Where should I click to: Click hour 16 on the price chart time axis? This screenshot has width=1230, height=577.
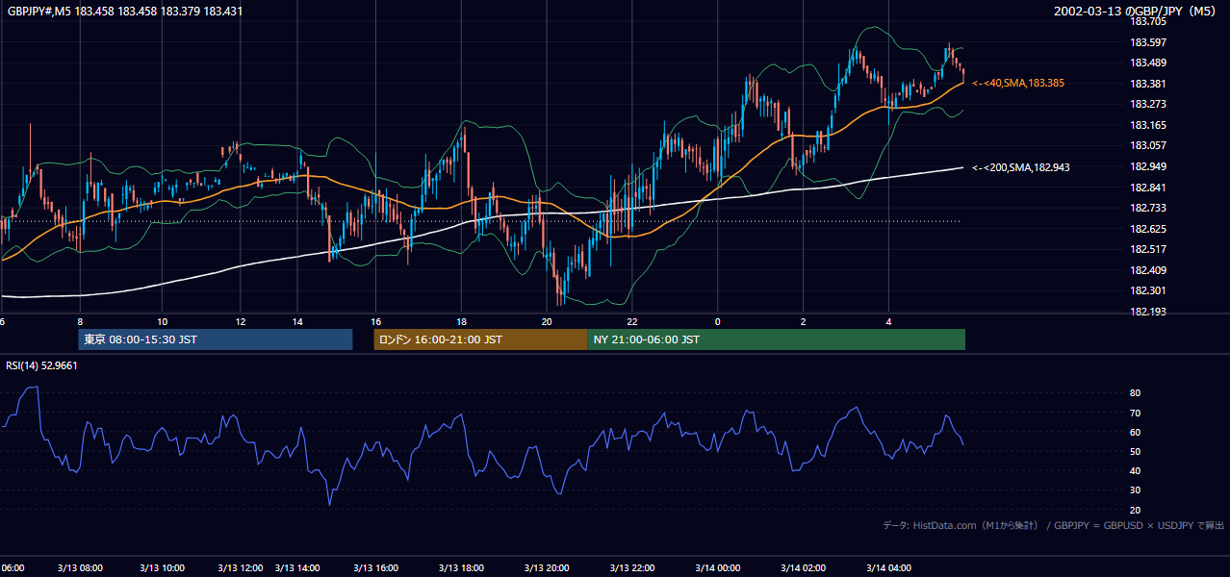376,322
